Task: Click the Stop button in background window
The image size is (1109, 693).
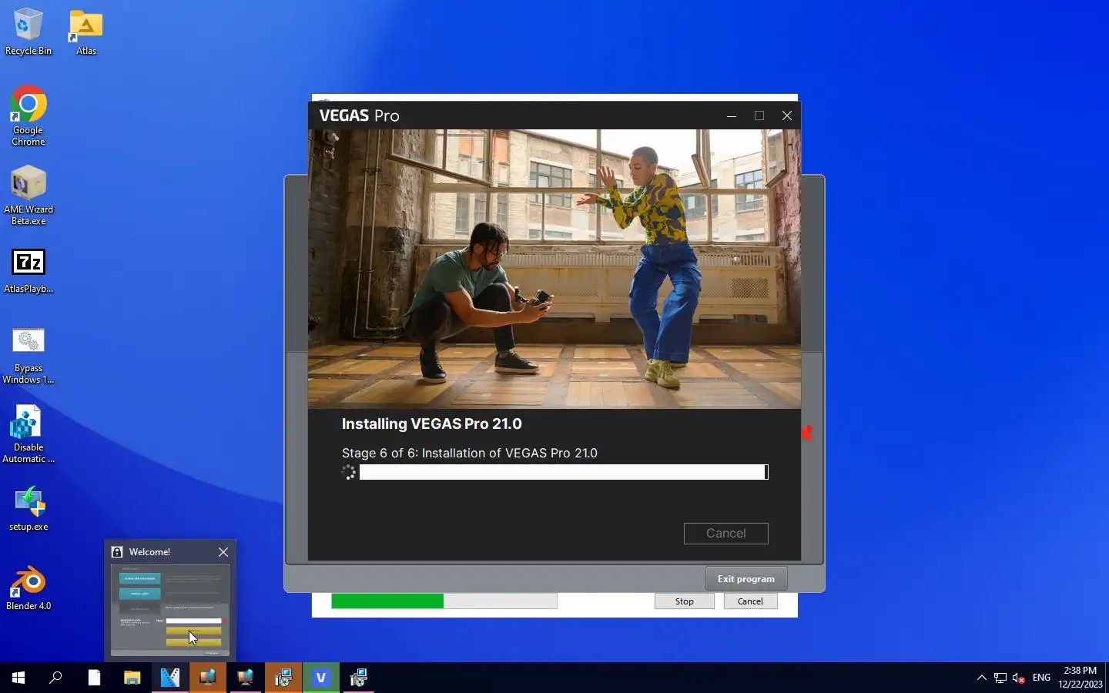Action: [x=684, y=601]
